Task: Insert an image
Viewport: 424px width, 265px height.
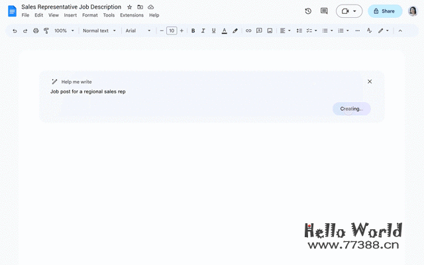Action: tap(270, 31)
